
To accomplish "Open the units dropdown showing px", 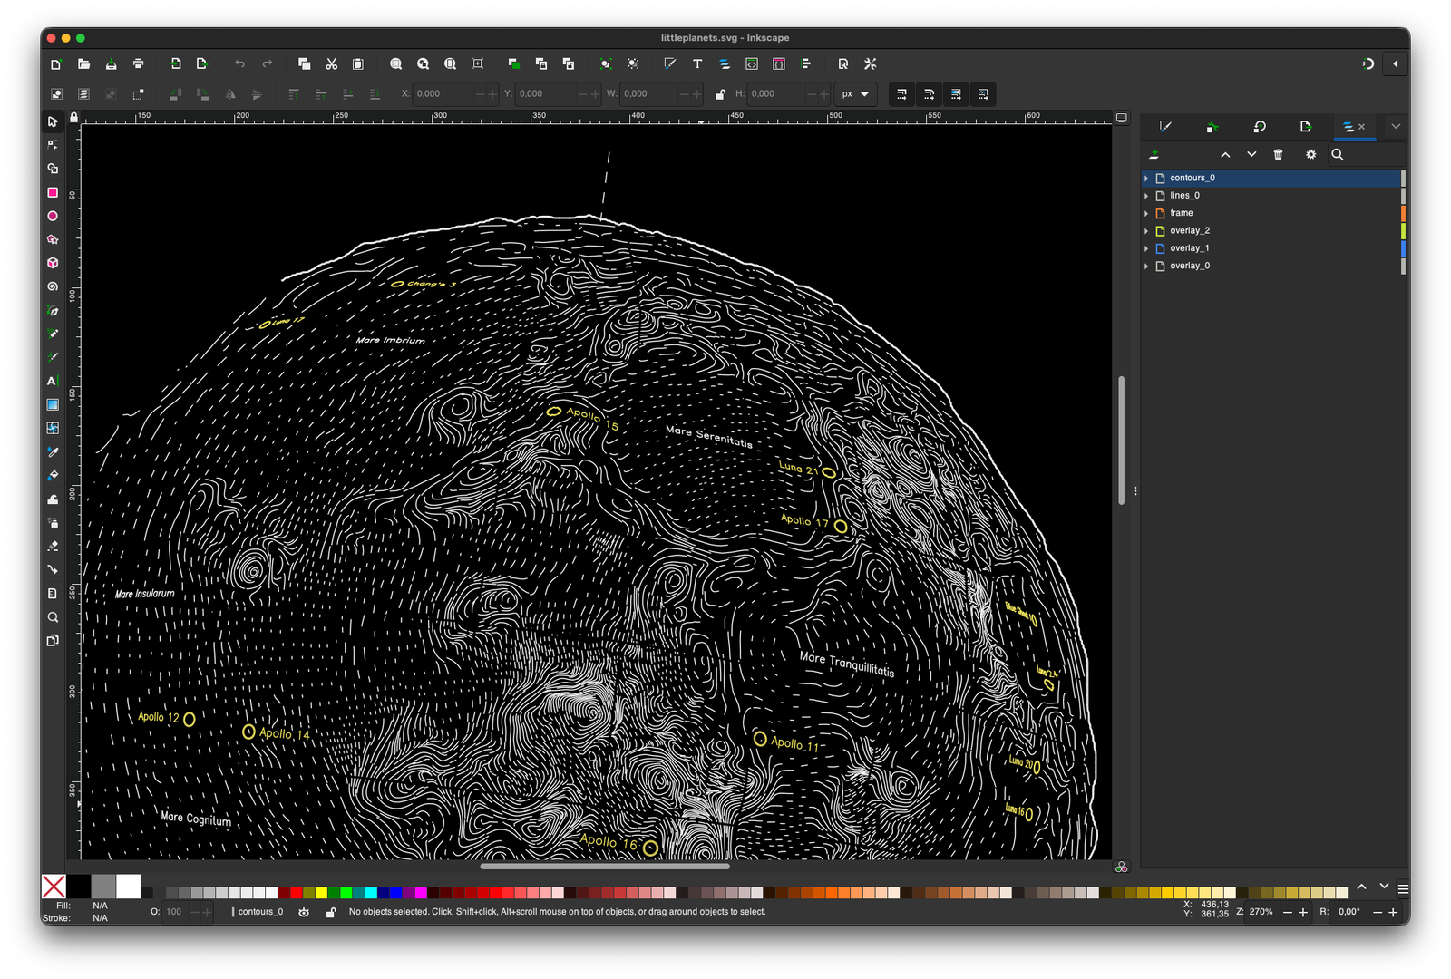I will pos(854,94).
